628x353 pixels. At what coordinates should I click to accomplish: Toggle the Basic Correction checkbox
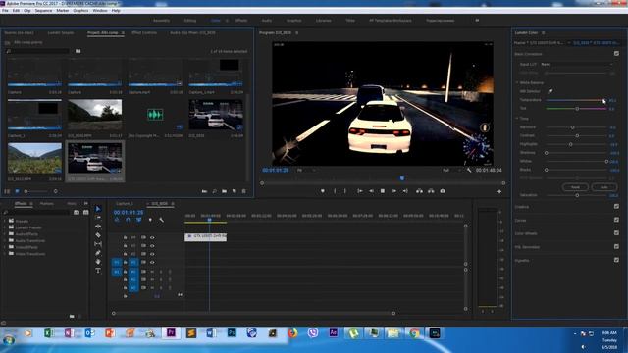tap(616, 54)
